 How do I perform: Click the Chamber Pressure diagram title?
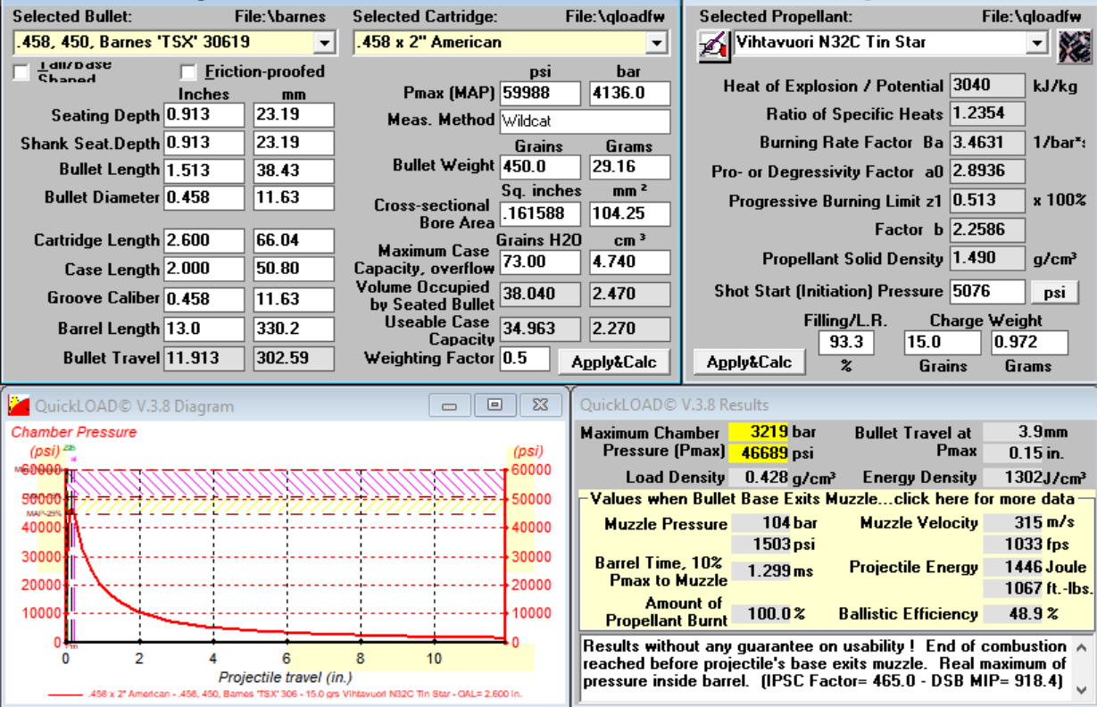pos(74,432)
